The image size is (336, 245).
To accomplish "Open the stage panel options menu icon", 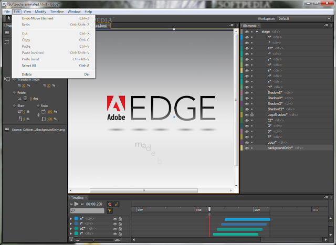I will pyautogui.click(x=231, y=25).
